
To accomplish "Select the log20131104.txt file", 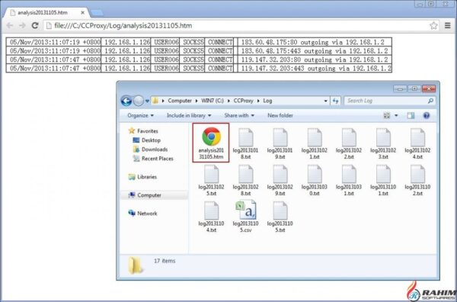I will tap(211, 217).
